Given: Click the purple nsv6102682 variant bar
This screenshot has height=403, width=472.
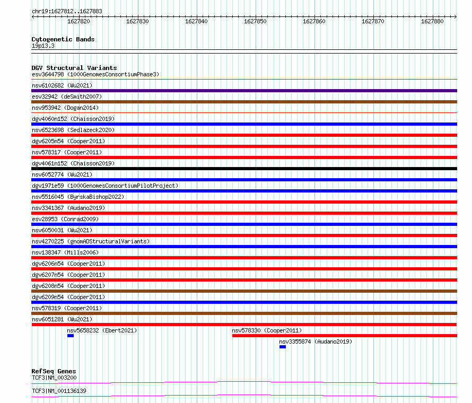Looking at the screenshot, I should 244,91.
